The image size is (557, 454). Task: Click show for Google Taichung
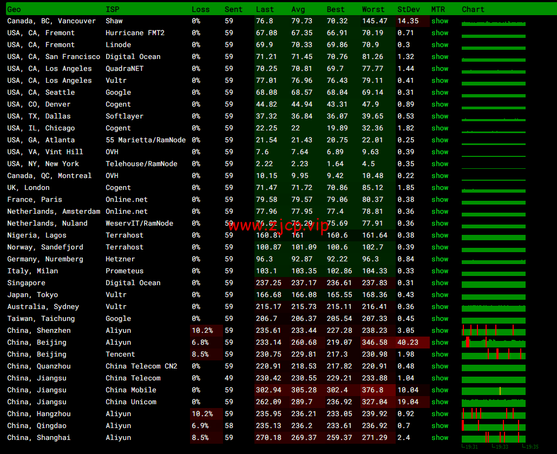(440, 319)
